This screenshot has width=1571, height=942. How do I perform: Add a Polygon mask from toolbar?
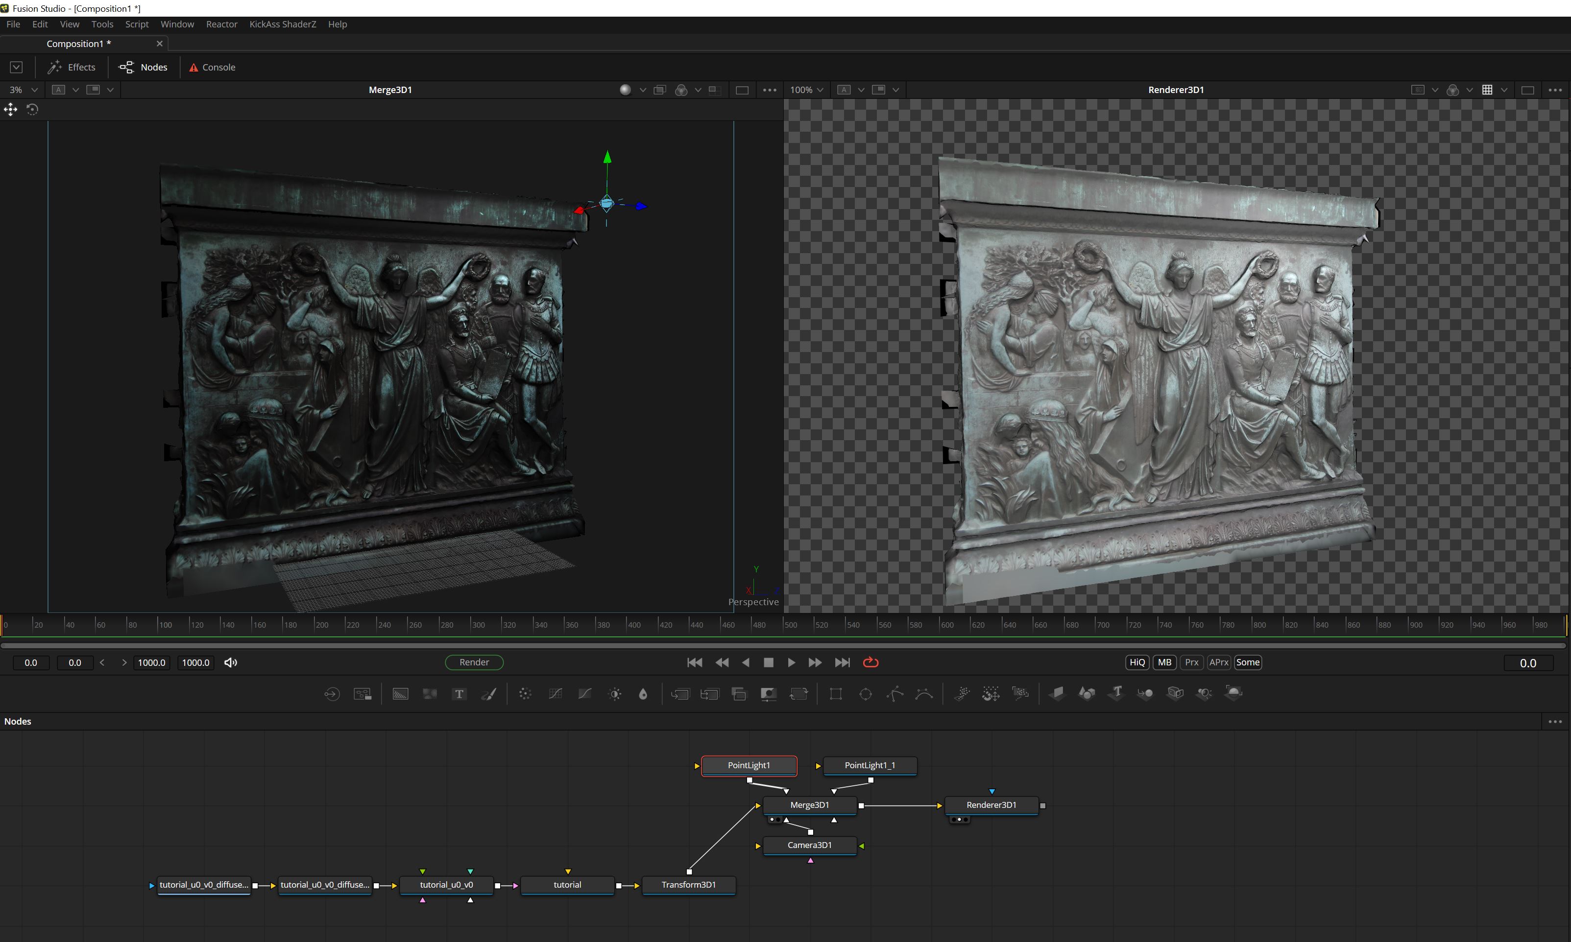894,694
